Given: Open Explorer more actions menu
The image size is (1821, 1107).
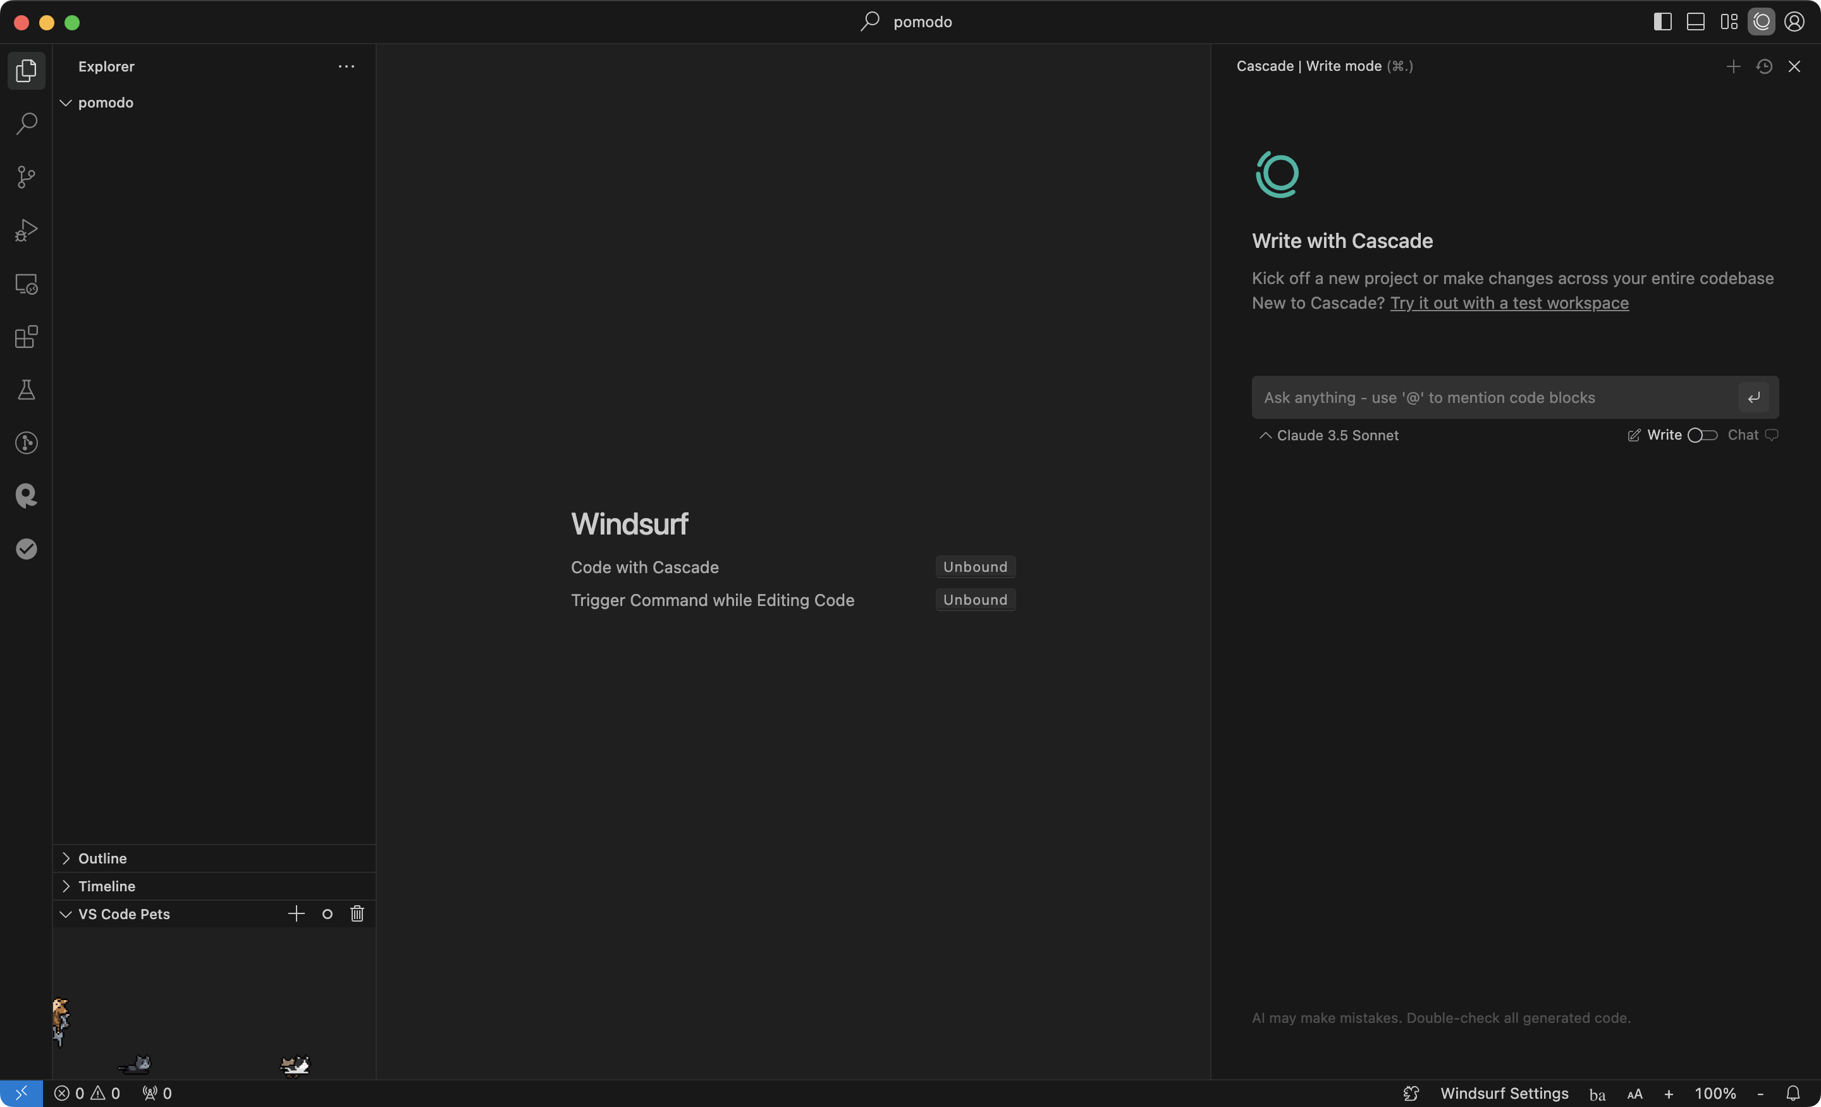Looking at the screenshot, I should pyautogui.click(x=346, y=66).
